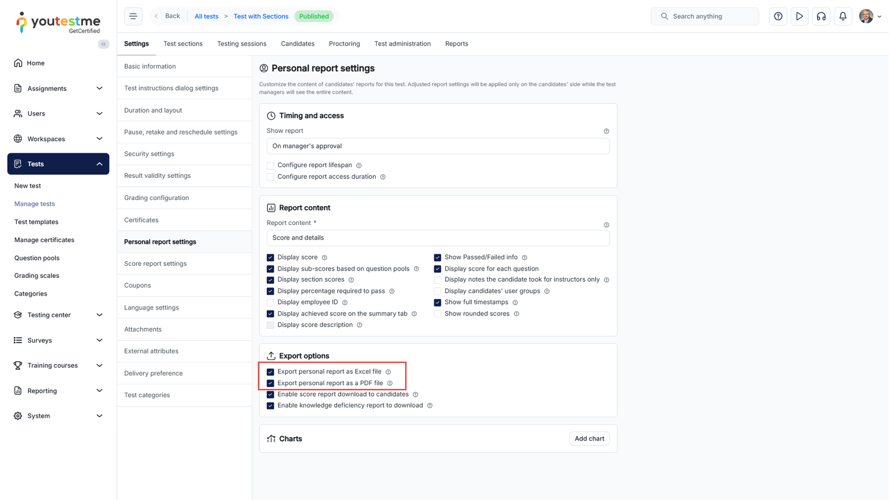Enable the Configure report lifespan checkbox
The image size is (889, 500).
271,166
